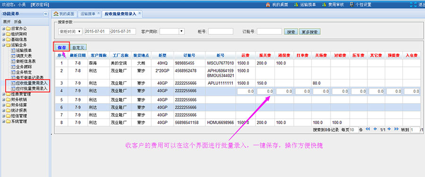Expand the 财务结算 folder
425x177 pixels.
pos(3,105)
